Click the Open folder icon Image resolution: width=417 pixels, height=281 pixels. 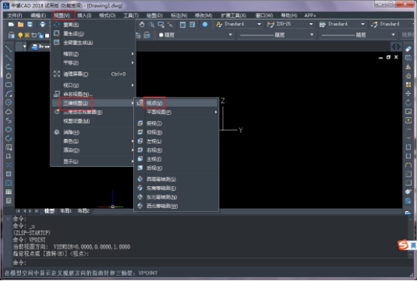click(20, 25)
